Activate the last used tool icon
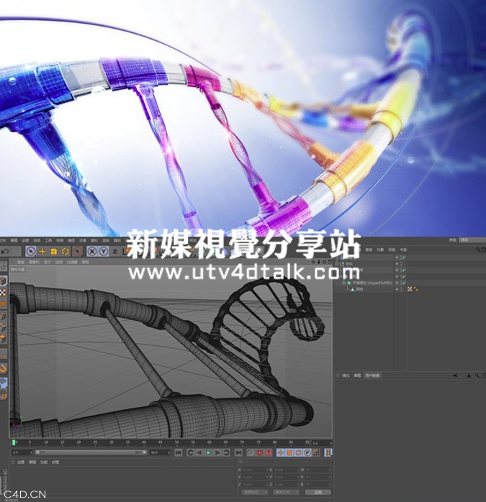486x502 pixels. 77,251
